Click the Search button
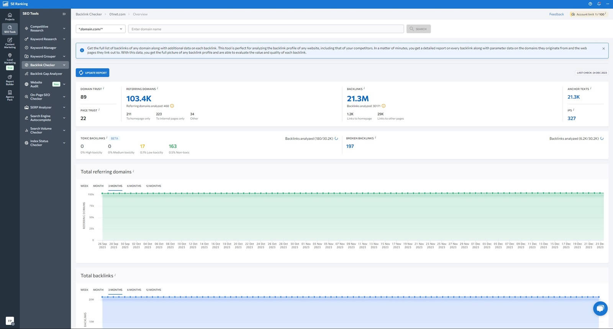Screen dimensions: 613x329 [418, 29]
